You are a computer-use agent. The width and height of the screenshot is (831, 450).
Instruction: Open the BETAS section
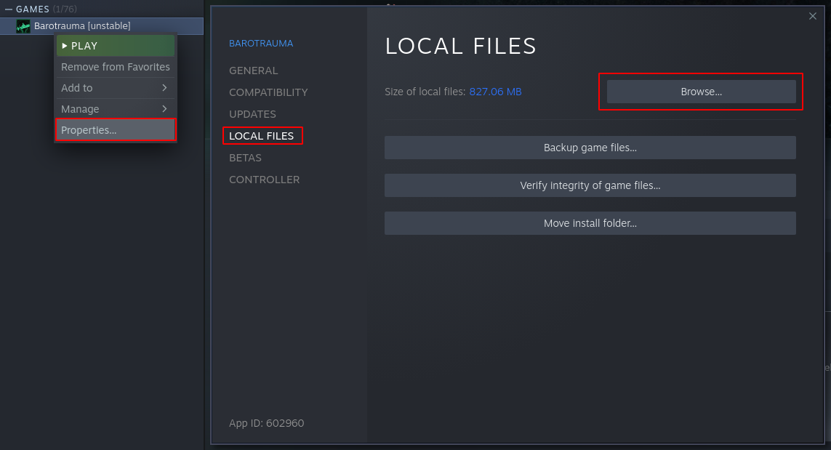pyautogui.click(x=245, y=158)
